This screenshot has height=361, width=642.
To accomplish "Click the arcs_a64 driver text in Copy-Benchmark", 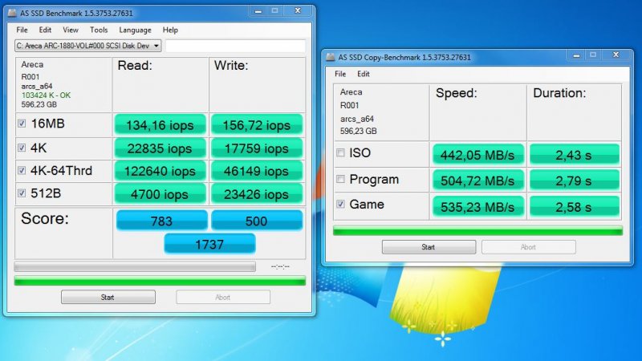I will tap(356, 119).
